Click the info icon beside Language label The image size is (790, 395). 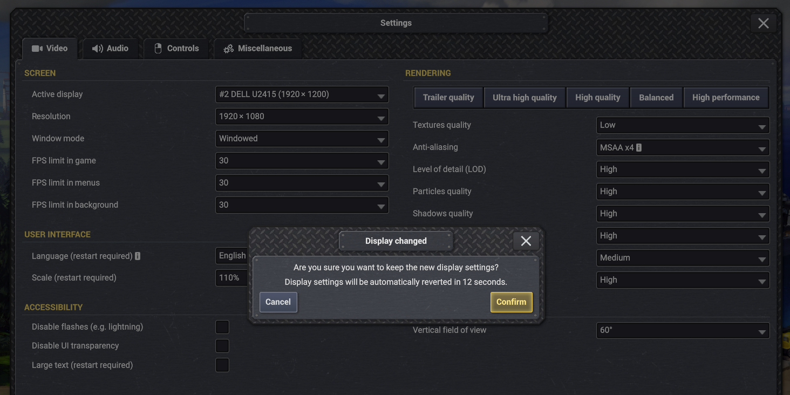138,256
